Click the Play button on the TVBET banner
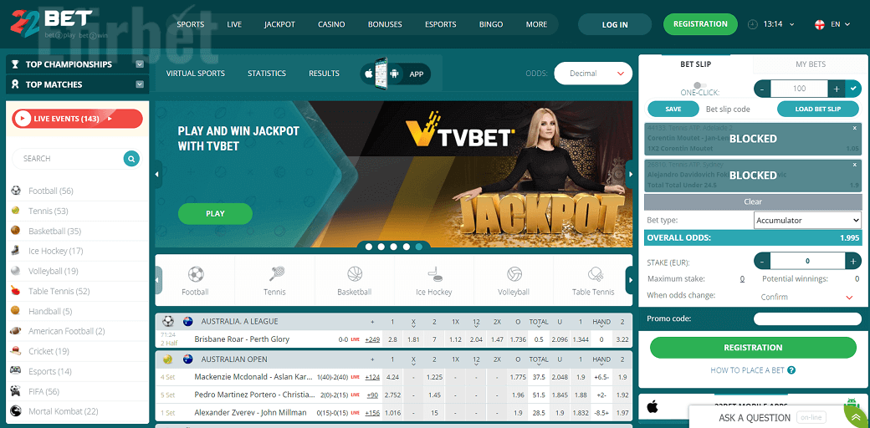870x428 pixels. coord(215,213)
